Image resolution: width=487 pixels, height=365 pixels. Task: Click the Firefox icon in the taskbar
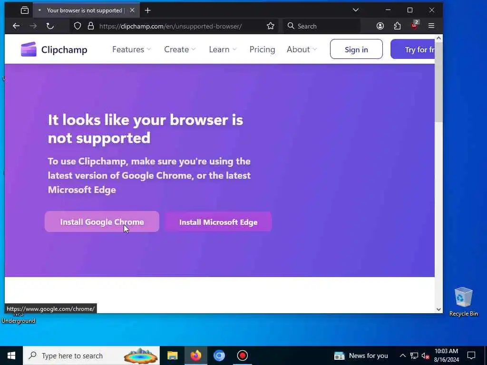[195, 355]
